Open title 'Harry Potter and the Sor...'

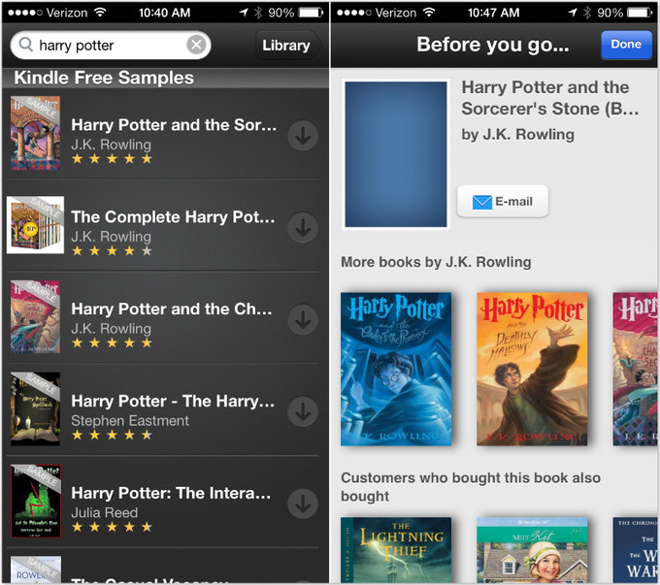point(174,125)
